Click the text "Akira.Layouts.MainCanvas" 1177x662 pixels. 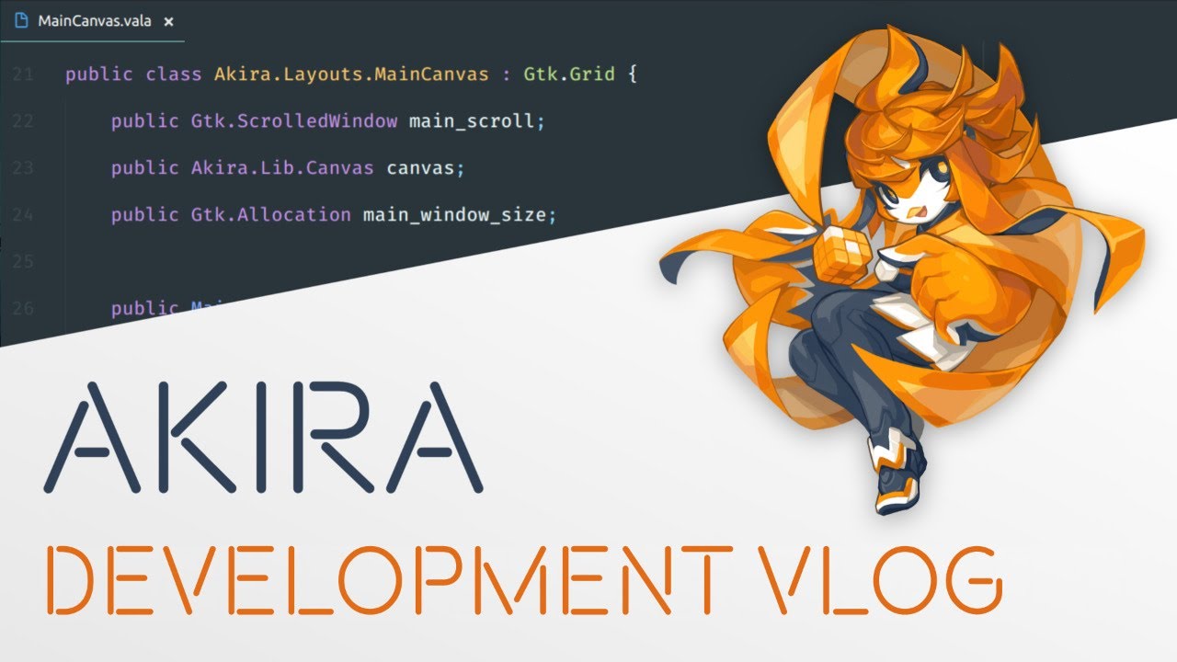click(x=351, y=74)
